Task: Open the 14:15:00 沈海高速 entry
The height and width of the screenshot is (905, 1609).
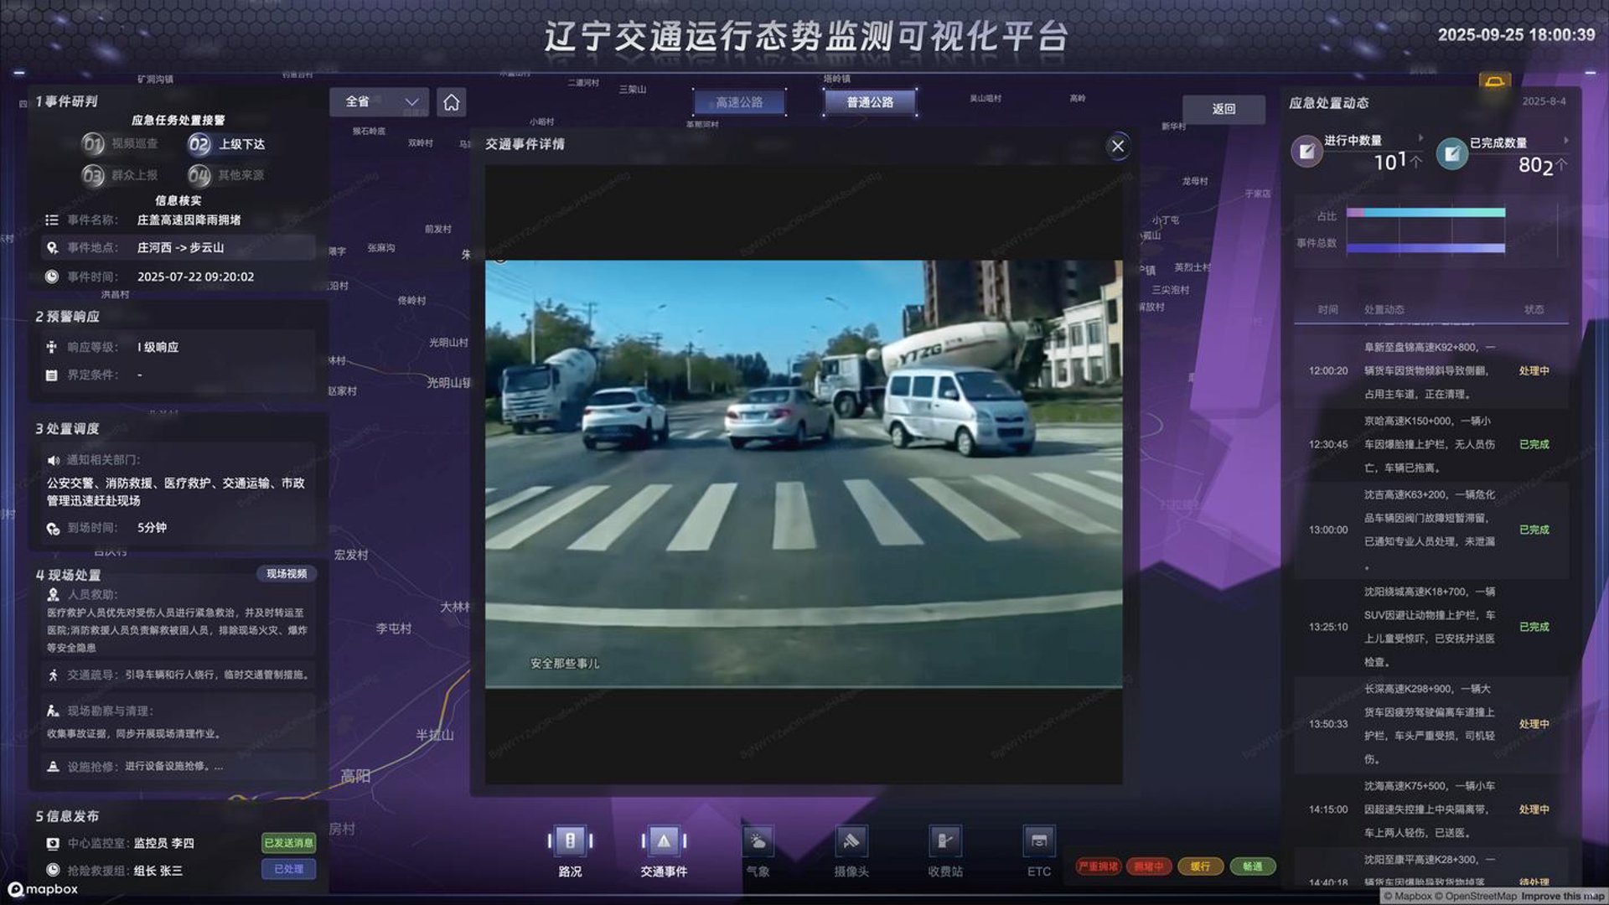Action: coord(1431,809)
